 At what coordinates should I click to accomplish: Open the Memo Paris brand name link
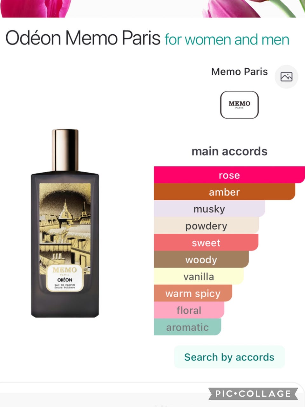pyautogui.click(x=240, y=72)
